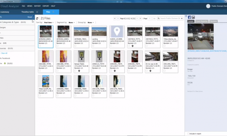Click the Facebook icon in the details panel
Viewport: 227px width, 136px height.
(189, 17)
